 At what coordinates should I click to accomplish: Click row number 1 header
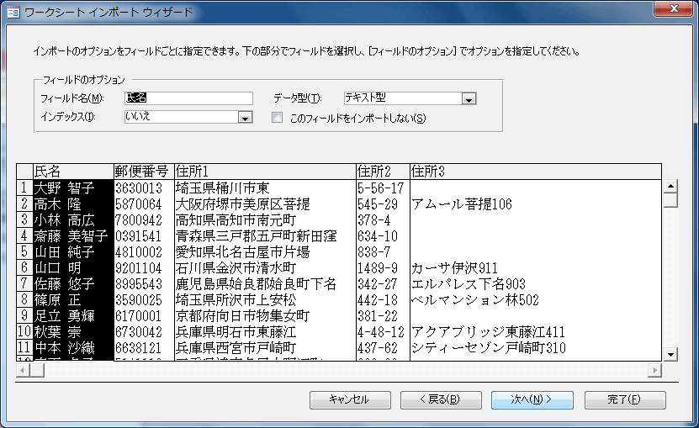pos(24,188)
